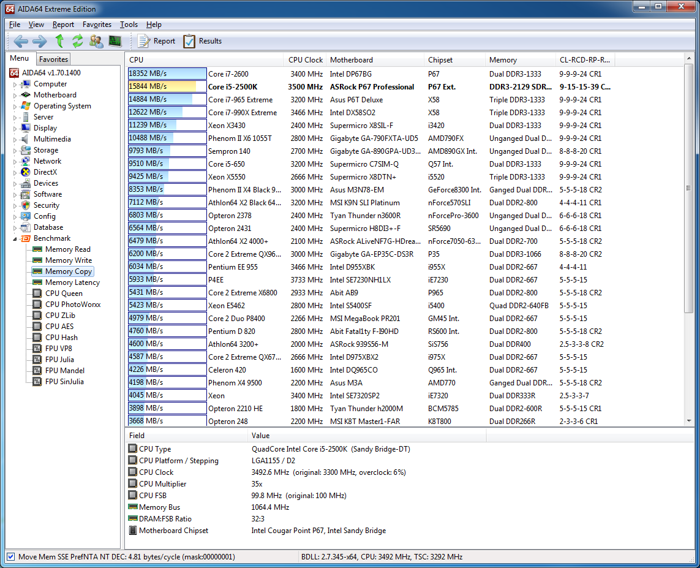Click the Report toolbar button
The image size is (700, 568).
(x=157, y=41)
